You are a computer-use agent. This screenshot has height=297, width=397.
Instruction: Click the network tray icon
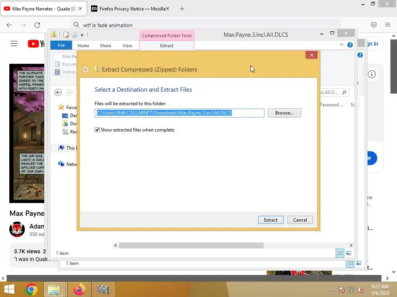[351, 290]
